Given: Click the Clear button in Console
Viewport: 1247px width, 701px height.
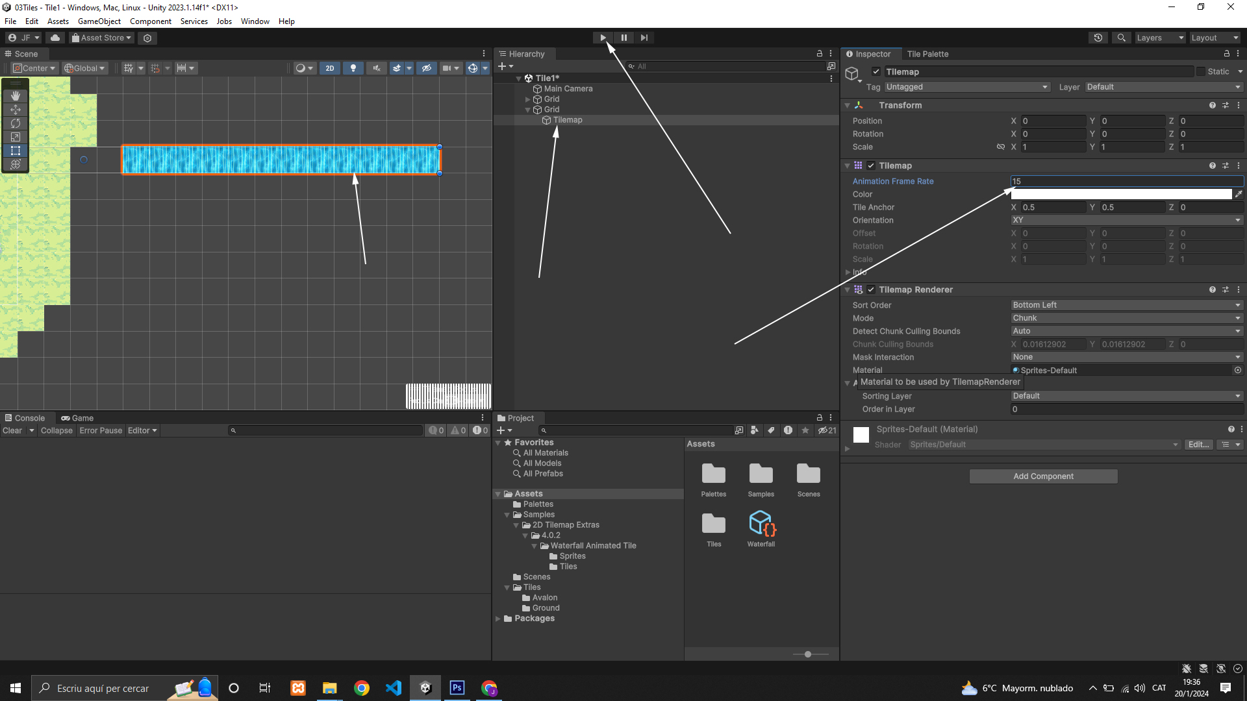Looking at the screenshot, I should 12,431.
